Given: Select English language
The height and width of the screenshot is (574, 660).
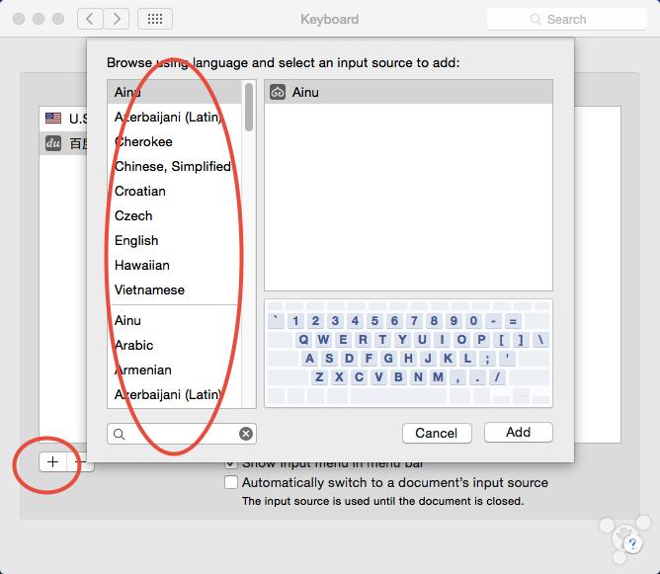Looking at the screenshot, I should point(175,241).
